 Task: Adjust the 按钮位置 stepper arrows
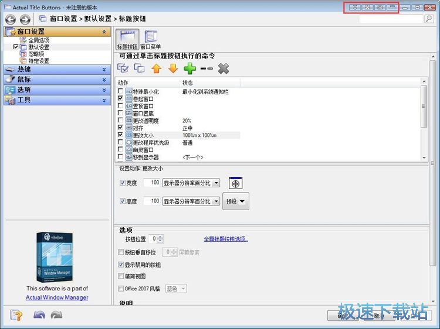[160, 239]
